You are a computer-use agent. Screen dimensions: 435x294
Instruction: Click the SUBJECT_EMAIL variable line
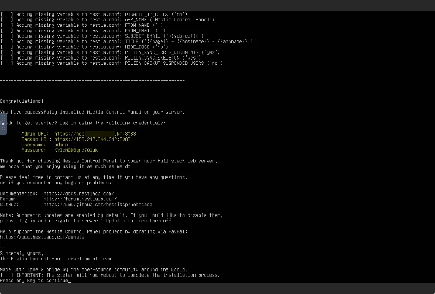(102, 36)
